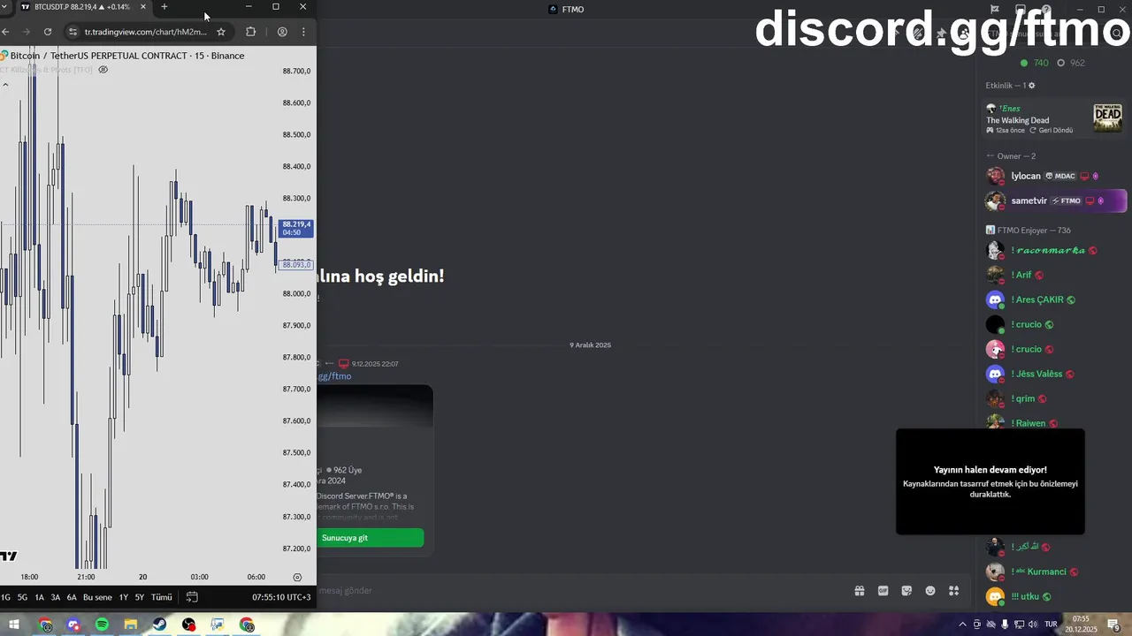Open new Chrome tab with plus button
The height and width of the screenshot is (636, 1132).
[164, 7]
